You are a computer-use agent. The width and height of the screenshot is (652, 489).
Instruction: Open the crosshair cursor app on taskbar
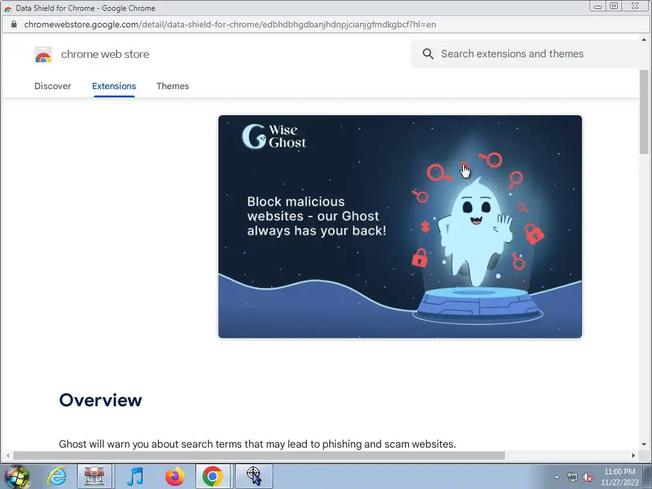253,476
